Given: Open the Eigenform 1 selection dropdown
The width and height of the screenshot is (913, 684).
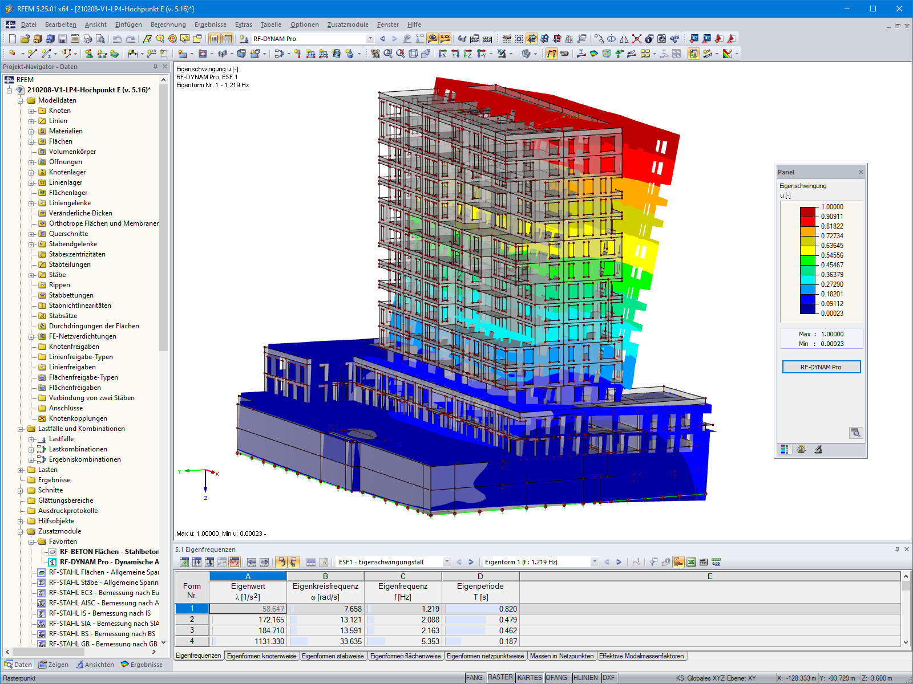Looking at the screenshot, I should (594, 561).
